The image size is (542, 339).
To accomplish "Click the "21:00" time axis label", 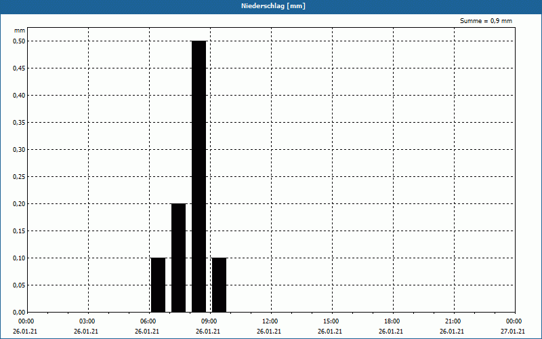I will click(x=453, y=321).
